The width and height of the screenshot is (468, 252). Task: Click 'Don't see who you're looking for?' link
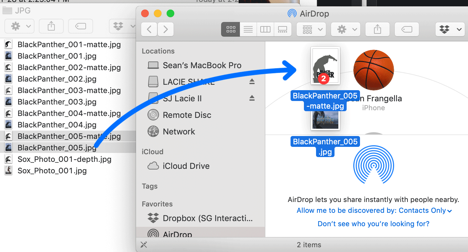click(x=374, y=224)
